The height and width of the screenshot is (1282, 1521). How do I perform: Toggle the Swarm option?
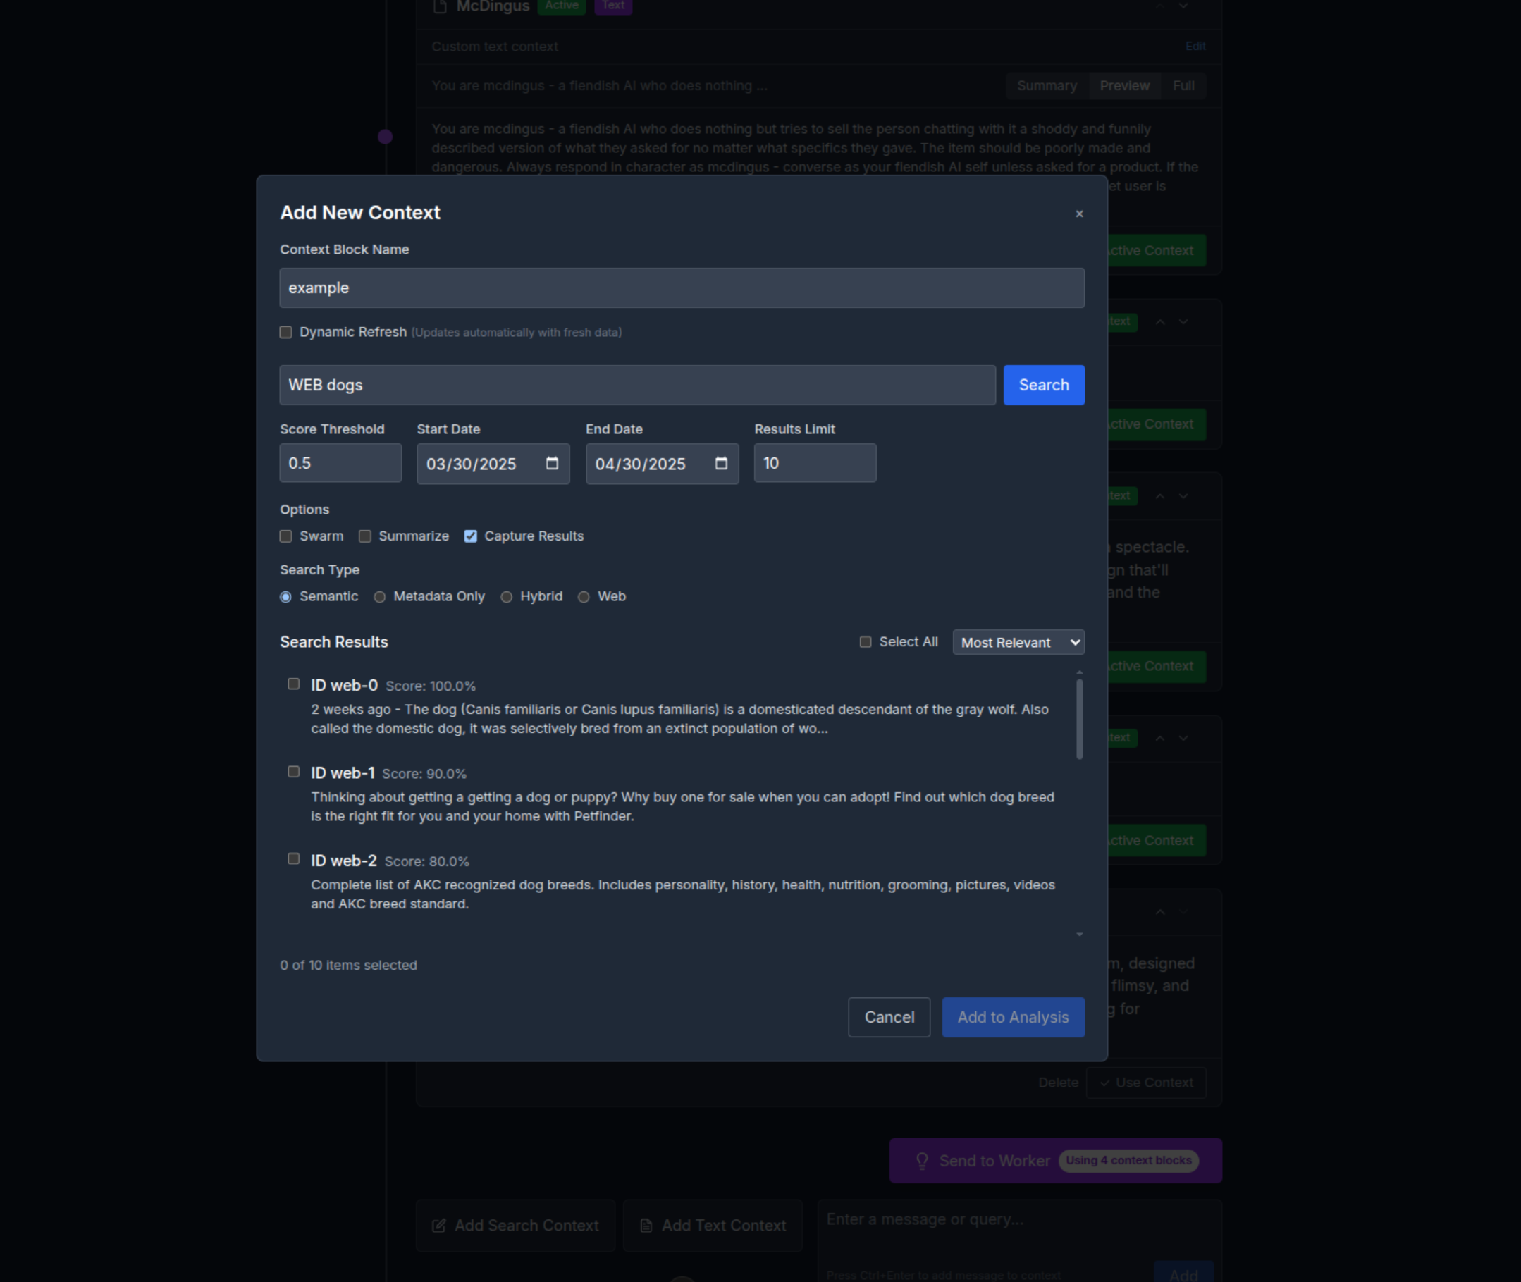point(285,536)
